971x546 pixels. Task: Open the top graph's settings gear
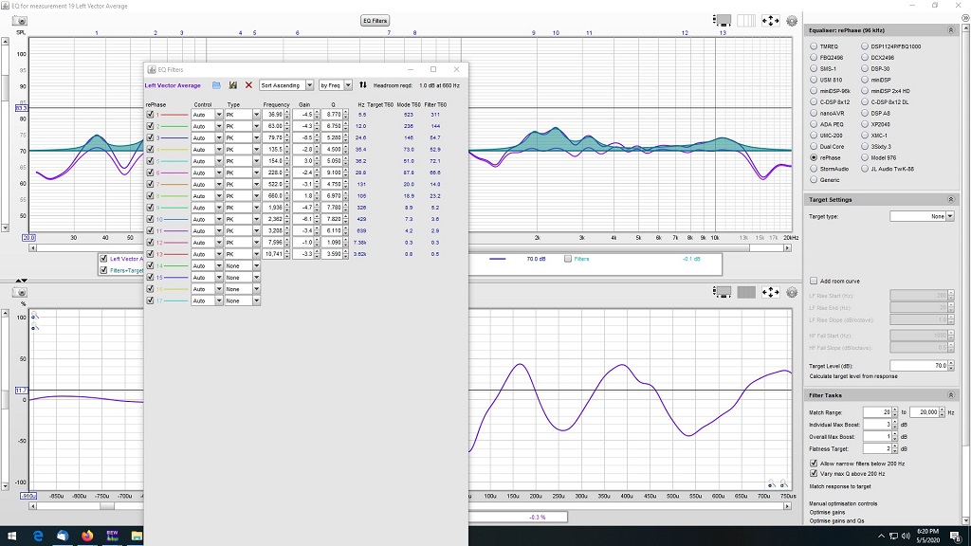click(x=792, y=21)
